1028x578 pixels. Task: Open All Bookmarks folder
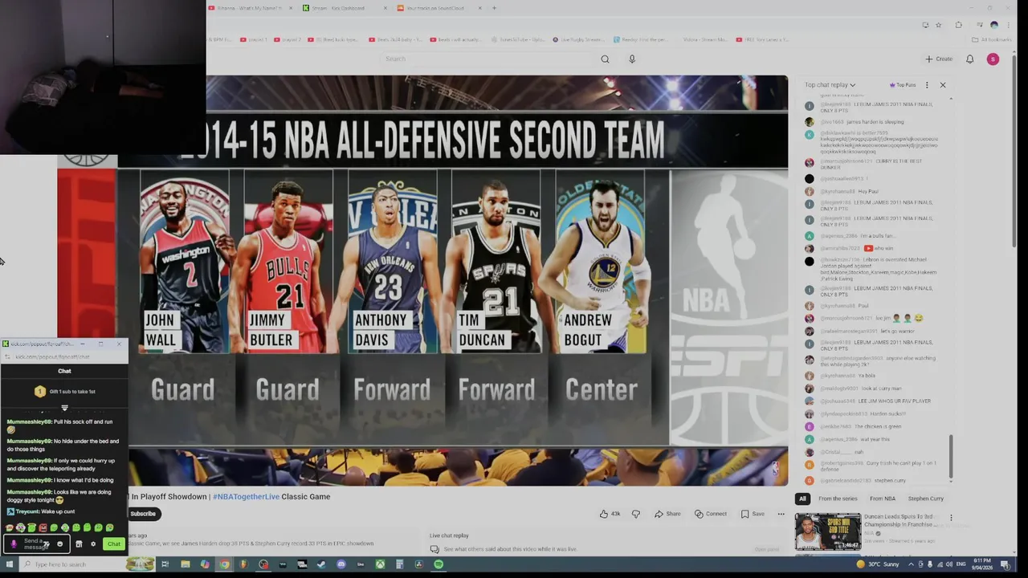point(992,39)
